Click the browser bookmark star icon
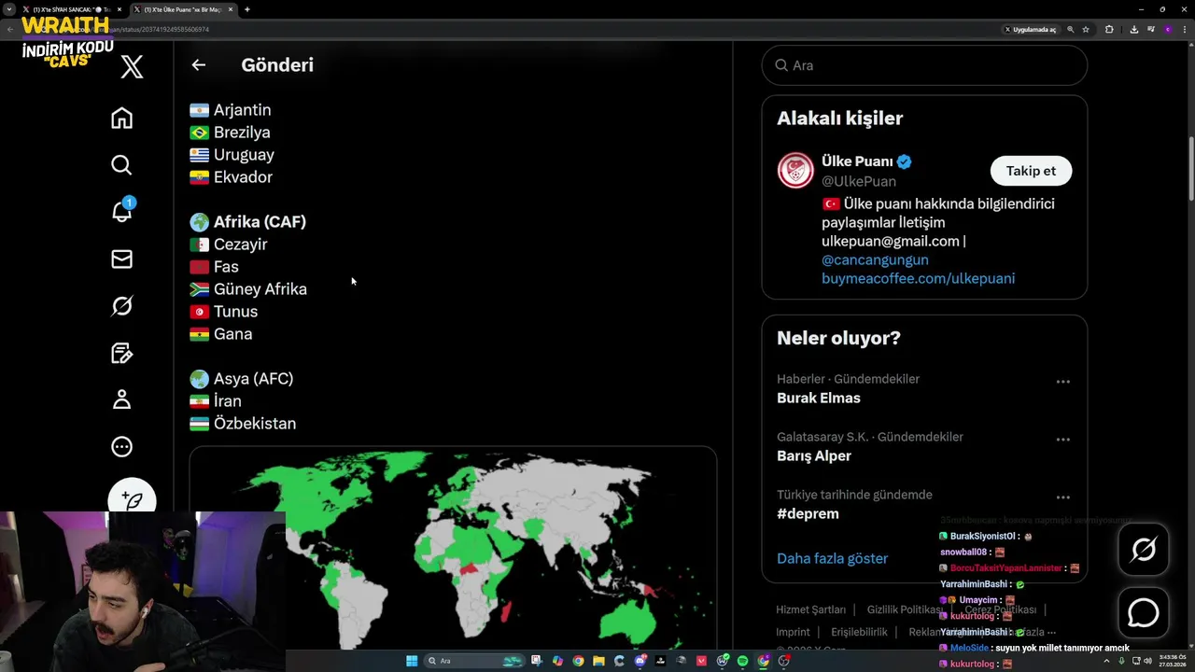 (1086, 29)
